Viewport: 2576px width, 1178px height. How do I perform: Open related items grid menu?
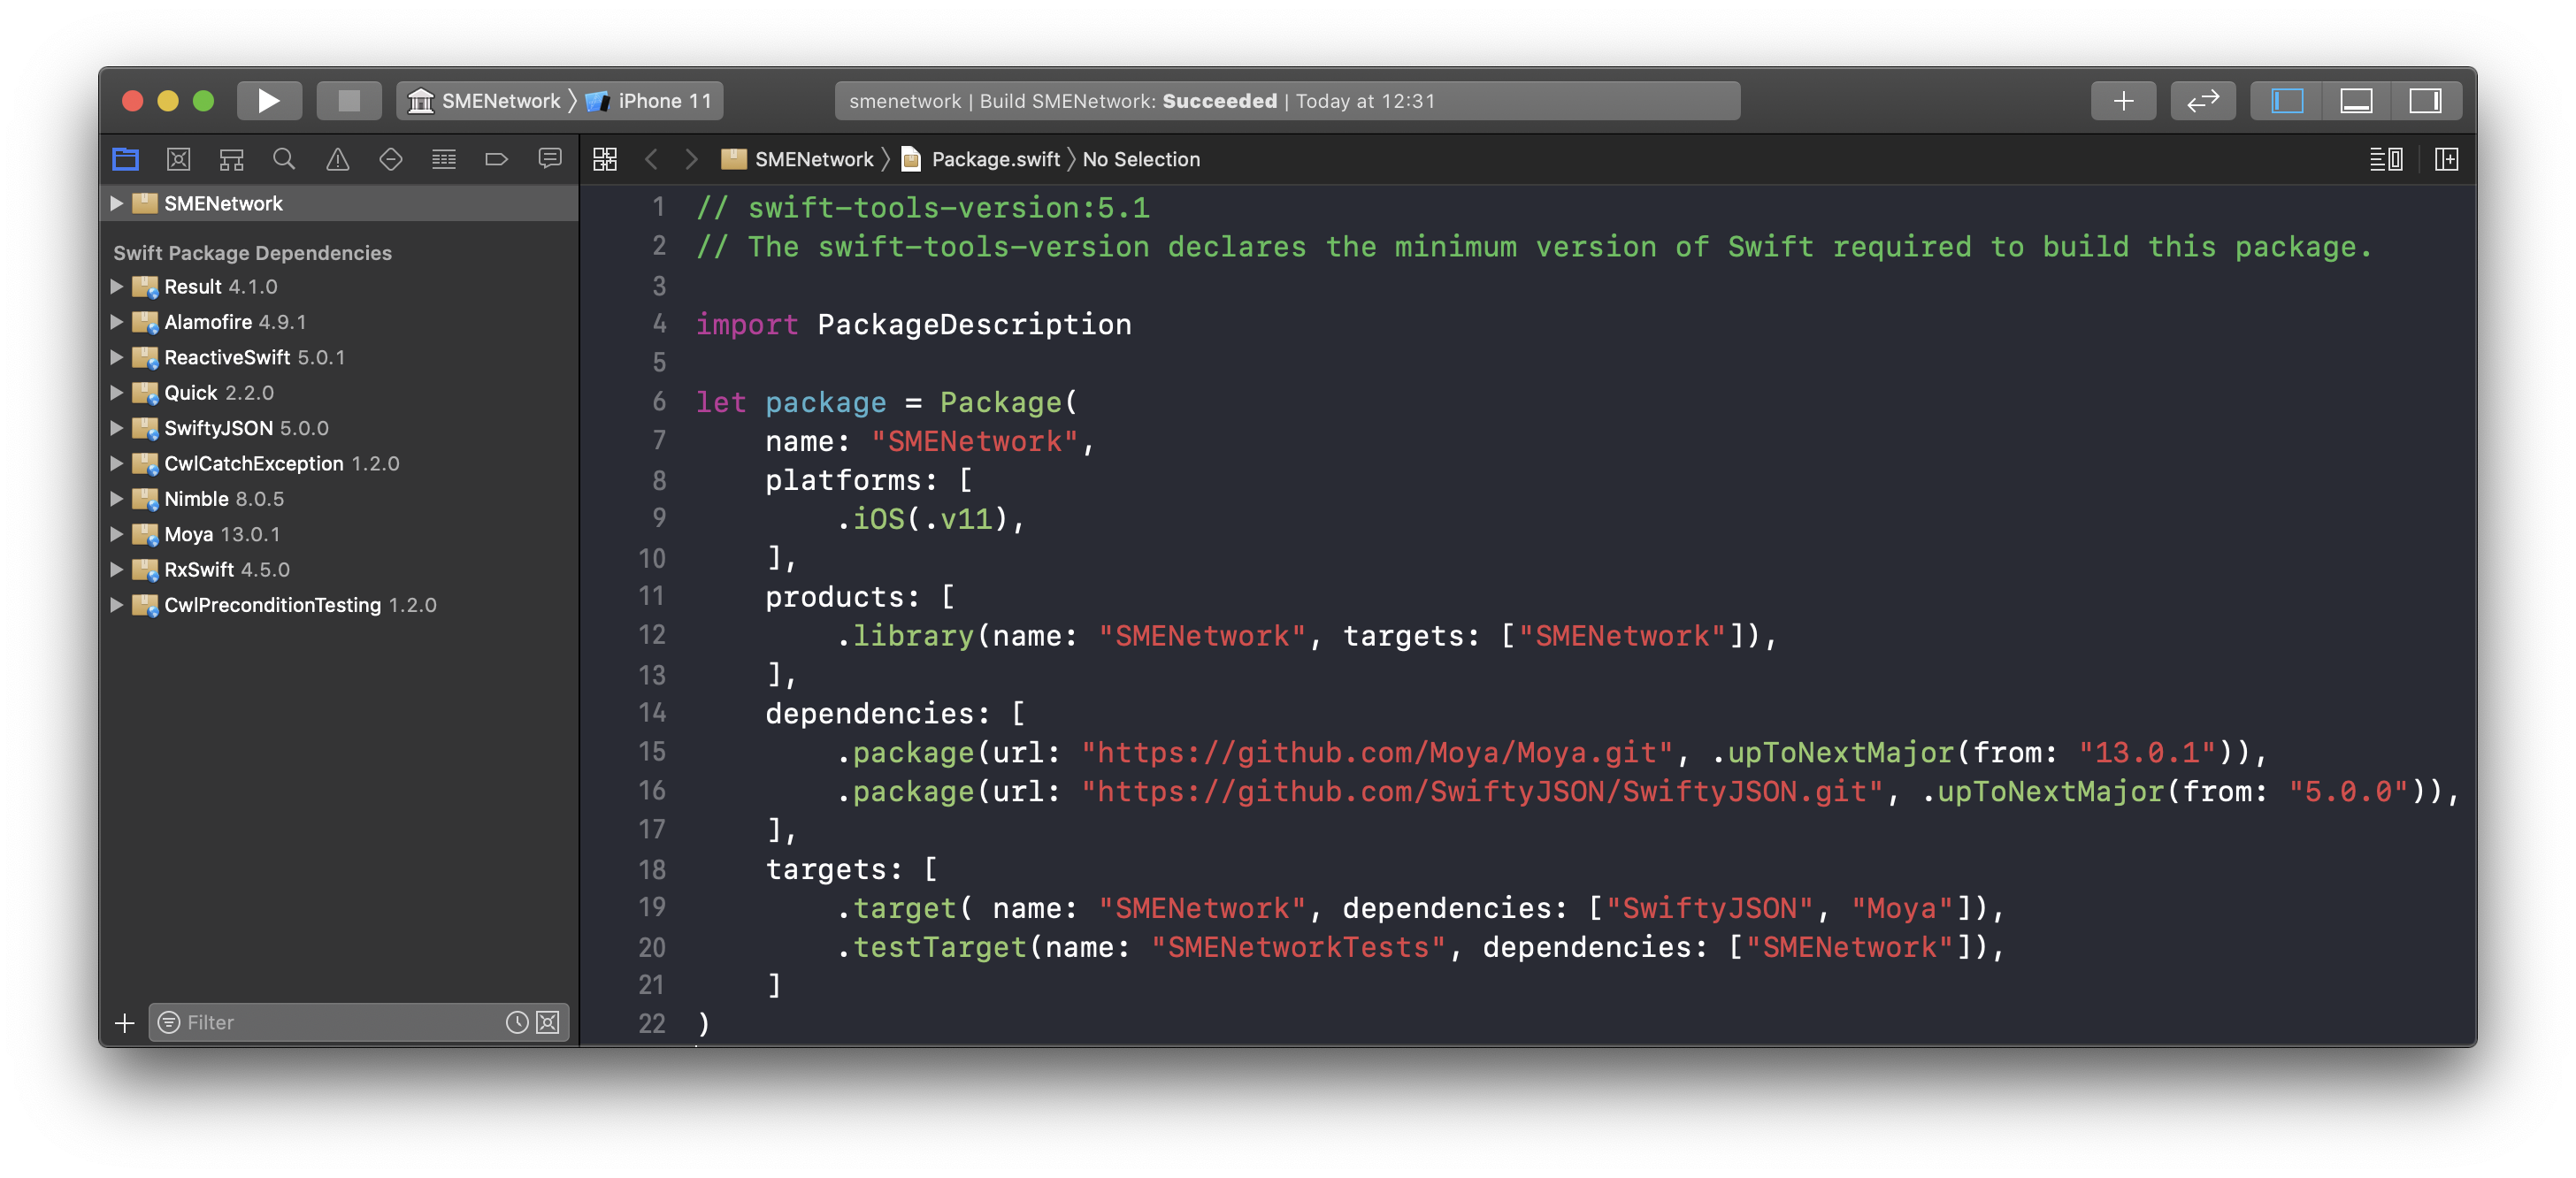(x=605, y=159)
